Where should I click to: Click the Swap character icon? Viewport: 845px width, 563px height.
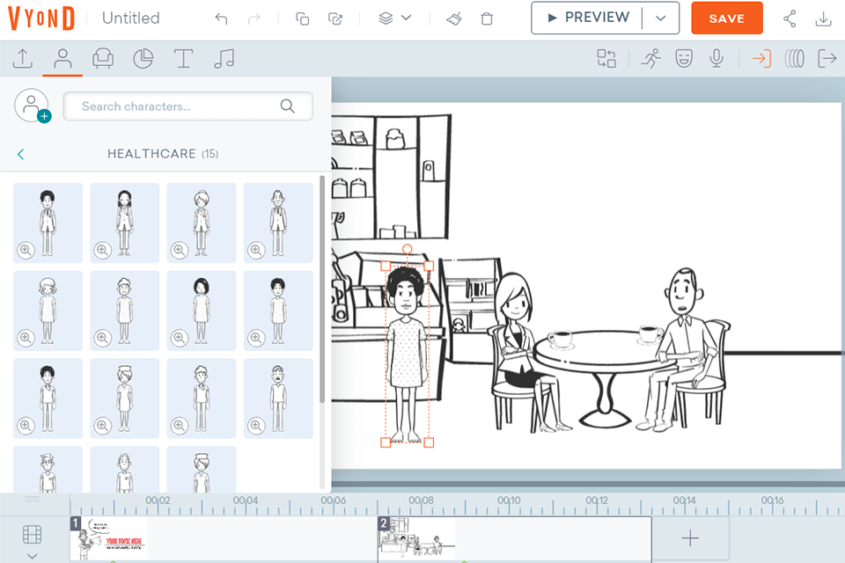pyautogui.click(x=606, y=58)
